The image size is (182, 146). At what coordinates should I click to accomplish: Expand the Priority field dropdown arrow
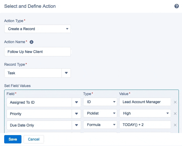click(x=76, y=114)
